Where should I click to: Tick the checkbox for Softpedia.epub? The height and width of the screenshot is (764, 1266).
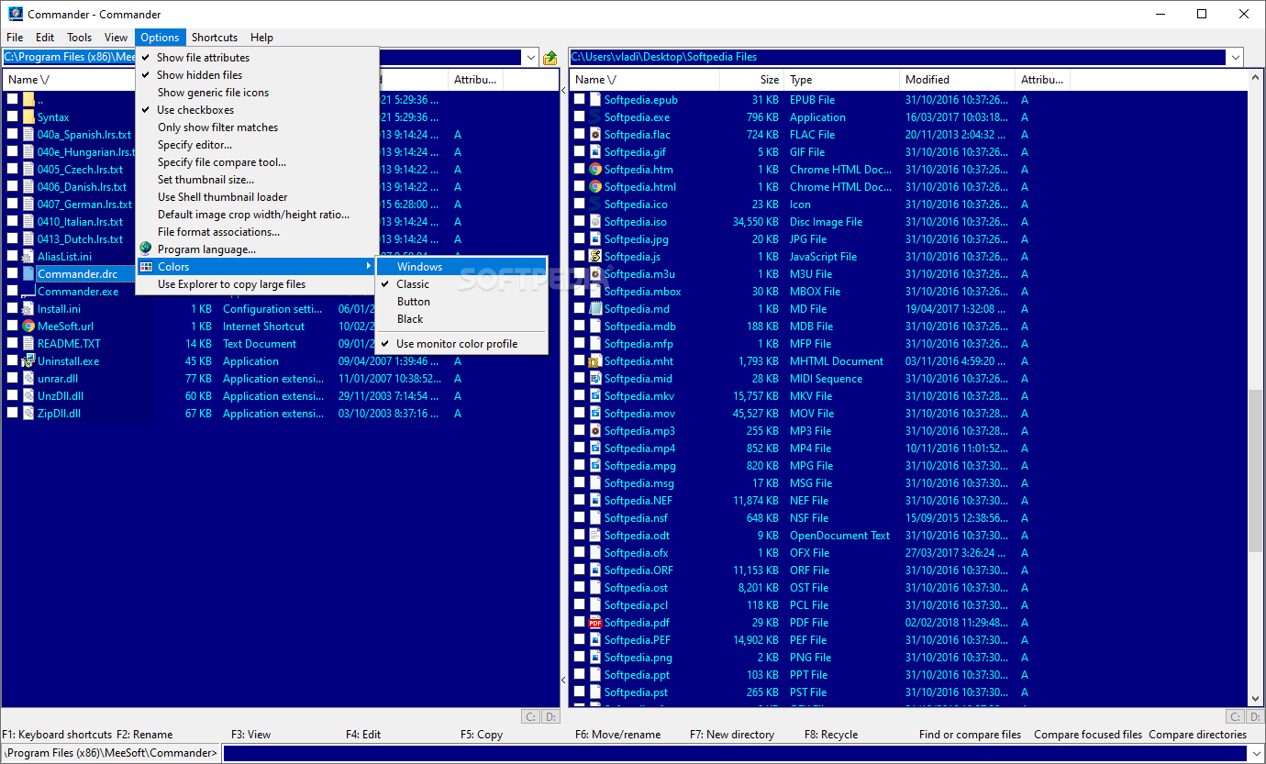(x=579, y=100)
